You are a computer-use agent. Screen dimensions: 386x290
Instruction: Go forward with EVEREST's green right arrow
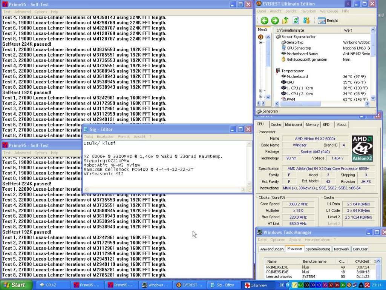tap(275, 21)
